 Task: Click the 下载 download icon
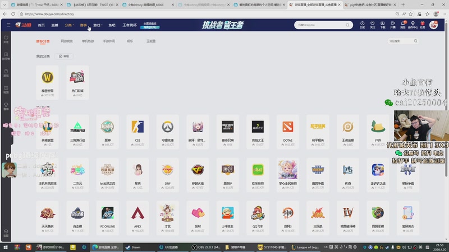pos(383,25)
